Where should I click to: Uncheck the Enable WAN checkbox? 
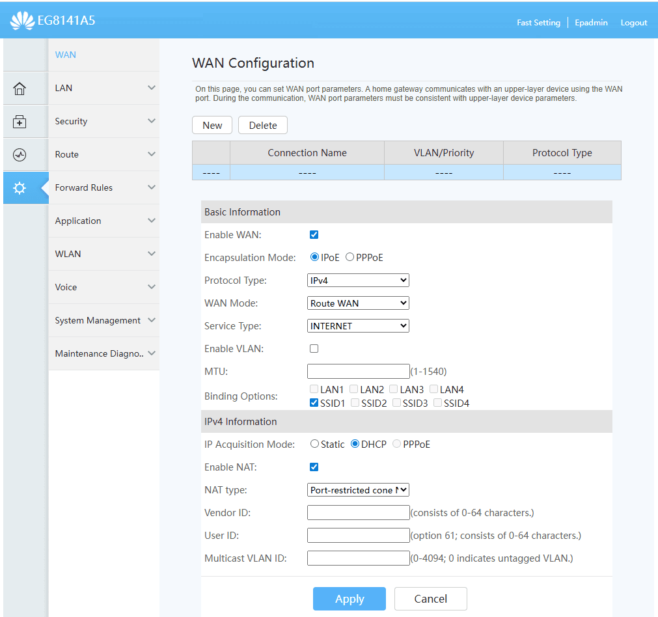pos(314,235)
